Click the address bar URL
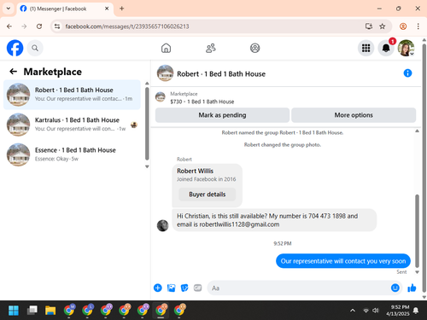The height and width of the screenshot is (320, 427). (x=127, y=26)
